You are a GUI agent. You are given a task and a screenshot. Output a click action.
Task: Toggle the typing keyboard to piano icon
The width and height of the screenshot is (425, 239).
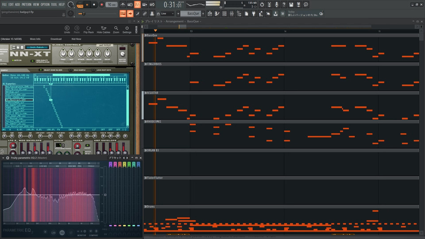coord(123,14)
